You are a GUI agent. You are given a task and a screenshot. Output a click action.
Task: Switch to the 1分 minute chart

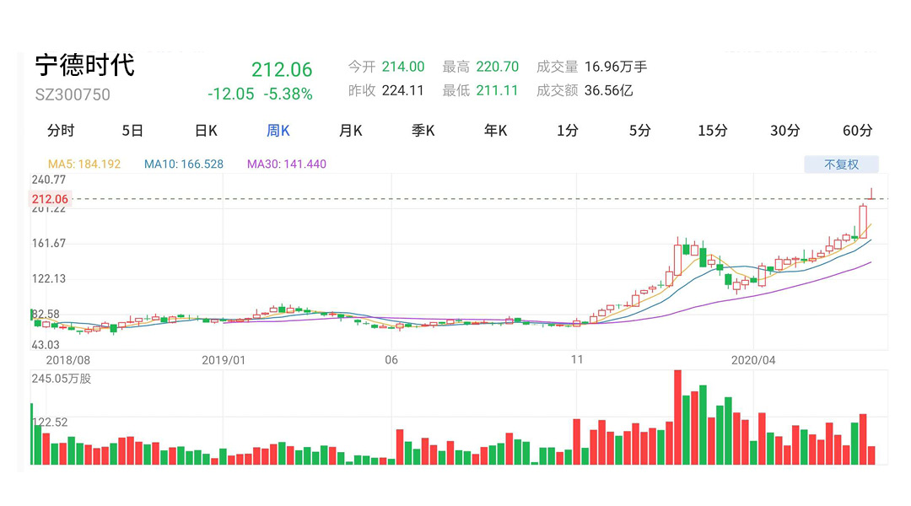pyautogui.click(x=568, y=131)
